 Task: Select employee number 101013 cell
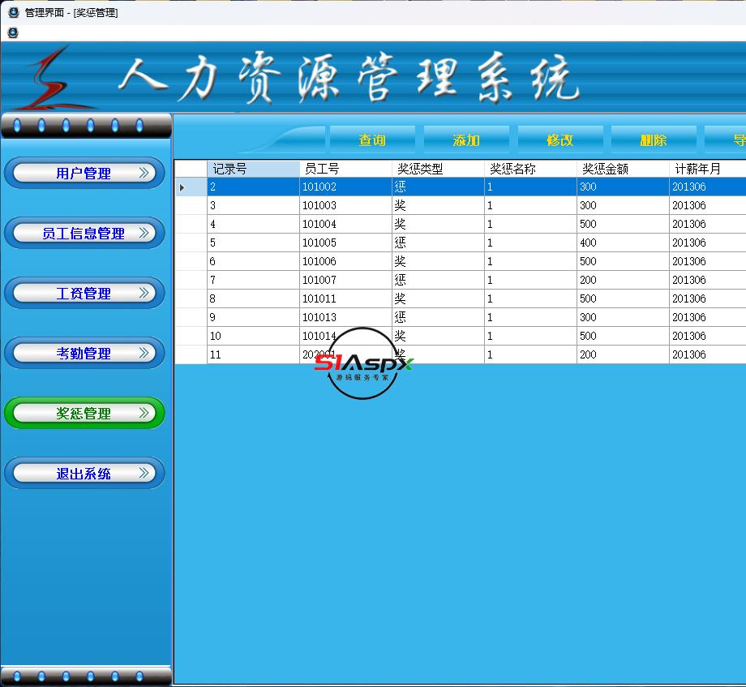[345, 317]
